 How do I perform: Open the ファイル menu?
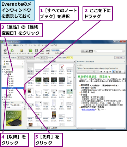click(7, 45)
